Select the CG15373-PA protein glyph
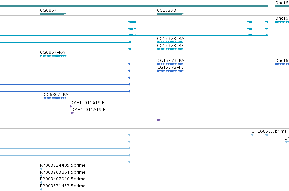 click(170, 64)
